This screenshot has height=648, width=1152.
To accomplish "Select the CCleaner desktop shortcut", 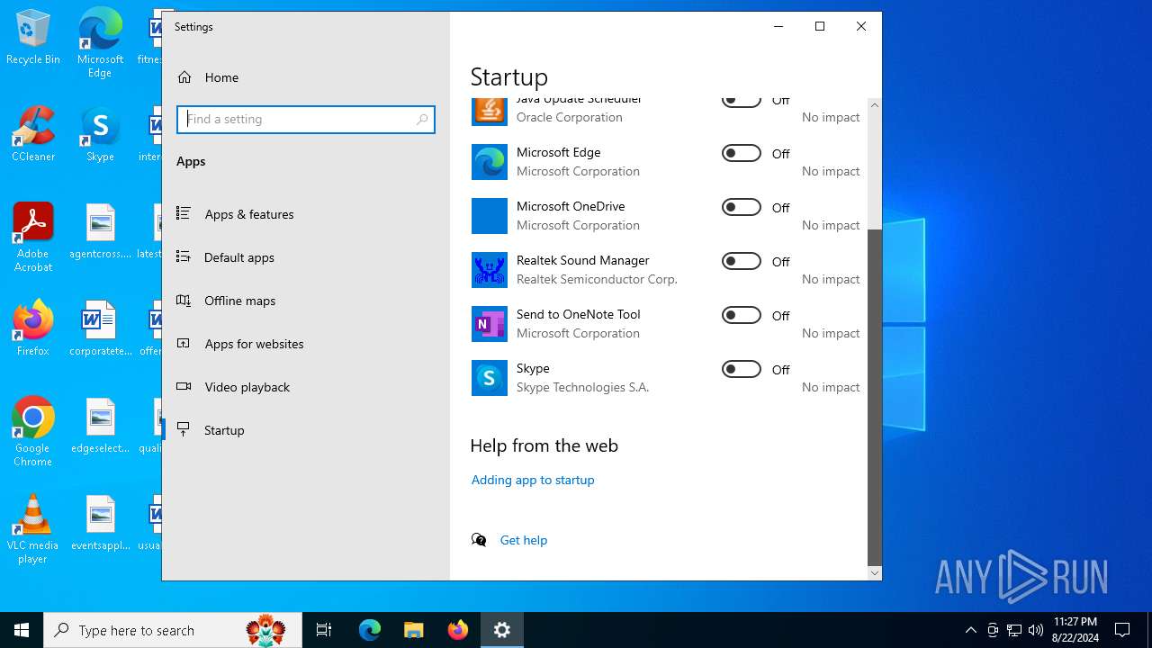I will point(33,135).
